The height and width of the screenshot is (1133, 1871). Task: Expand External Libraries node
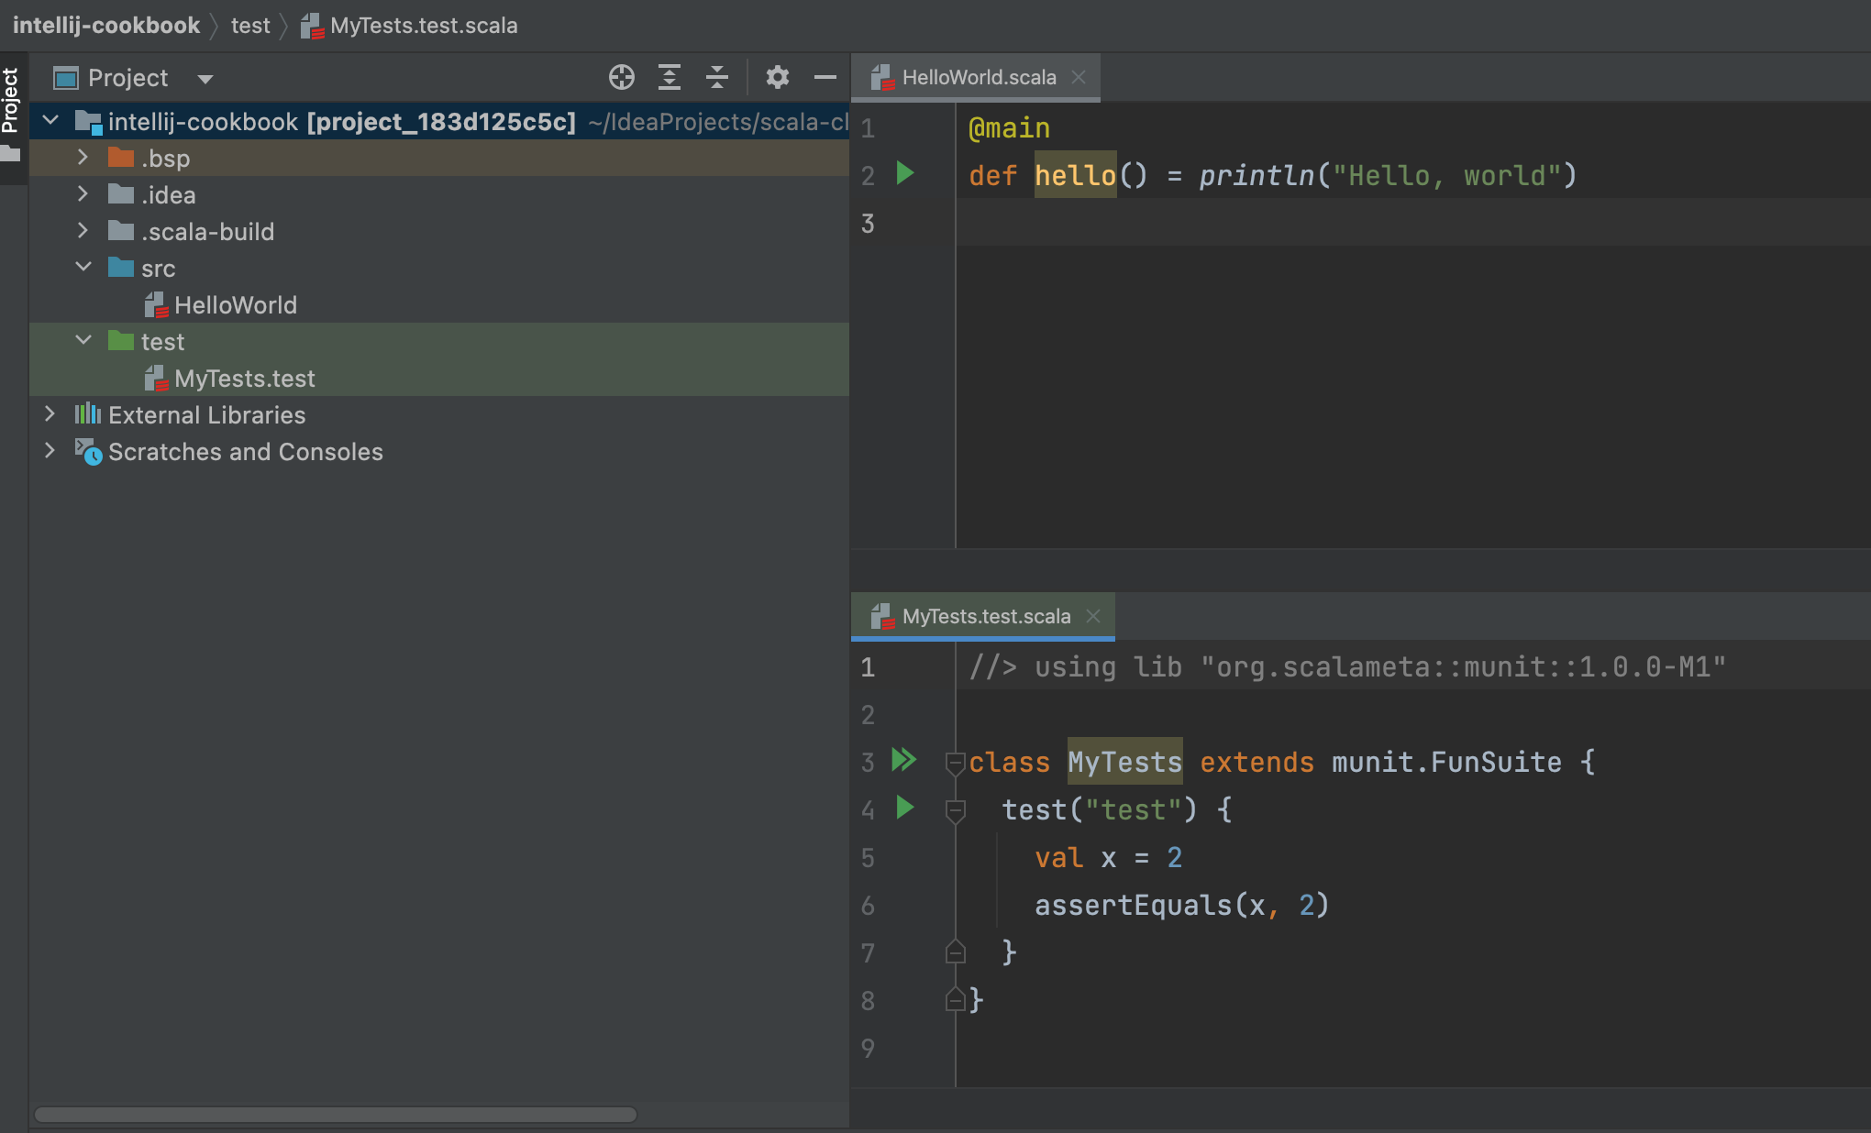pyautogui.click(x=50, y=414)
